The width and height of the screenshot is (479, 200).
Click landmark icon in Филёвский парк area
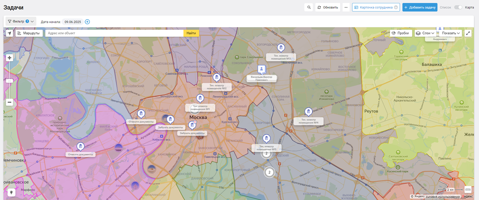[118, 148]
